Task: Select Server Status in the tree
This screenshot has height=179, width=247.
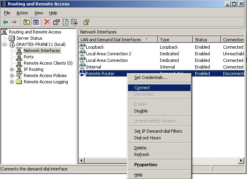Action: click(x=29, y=38)
